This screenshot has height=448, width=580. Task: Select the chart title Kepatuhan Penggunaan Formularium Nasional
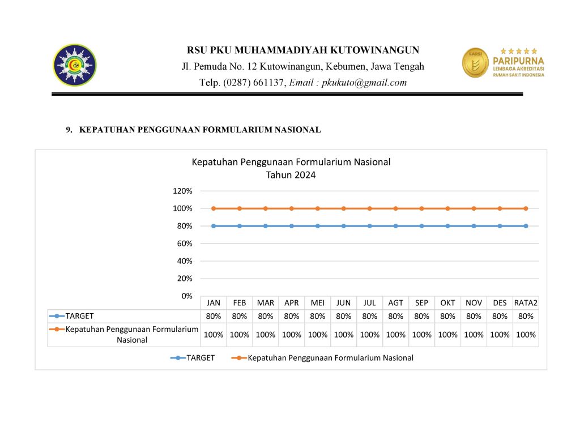tap(291, 162)
